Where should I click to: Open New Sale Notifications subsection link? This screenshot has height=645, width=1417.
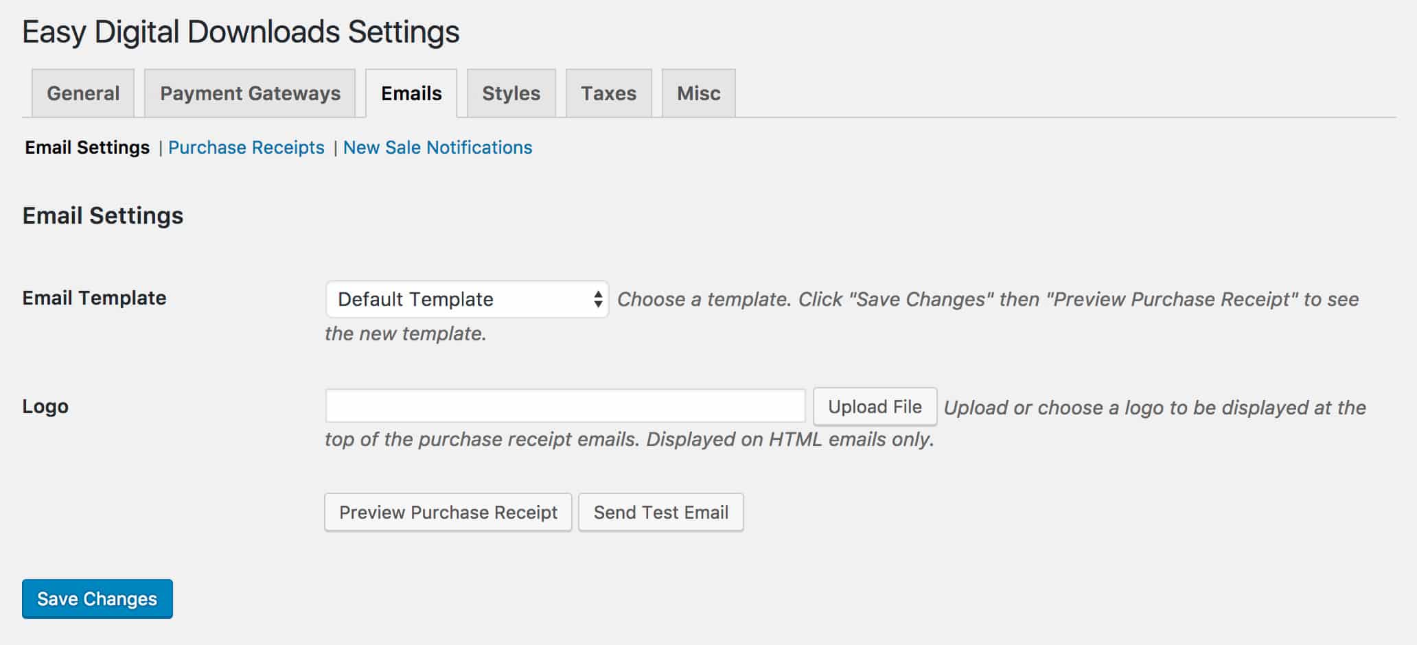click(x=438, y=148)
